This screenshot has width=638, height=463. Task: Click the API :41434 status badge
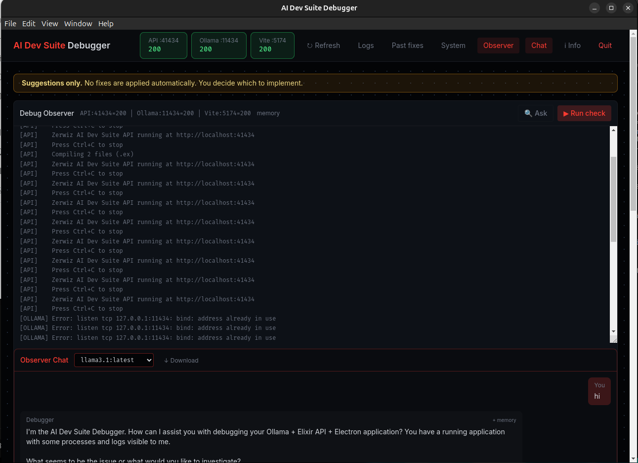tap(163, 45)
